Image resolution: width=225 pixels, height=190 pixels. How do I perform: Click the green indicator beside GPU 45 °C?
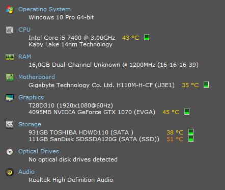pos(187,112)
